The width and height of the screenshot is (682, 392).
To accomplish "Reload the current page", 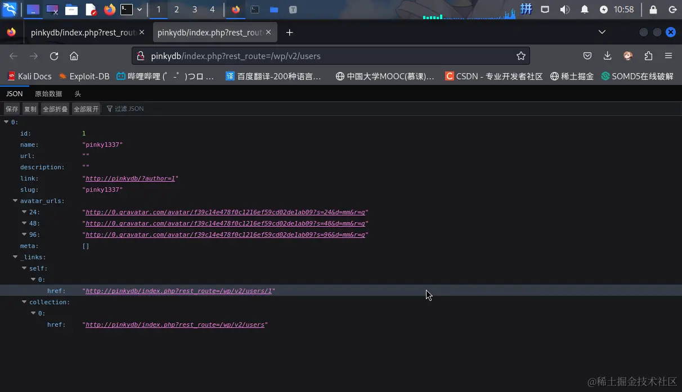I will [54, 56].
